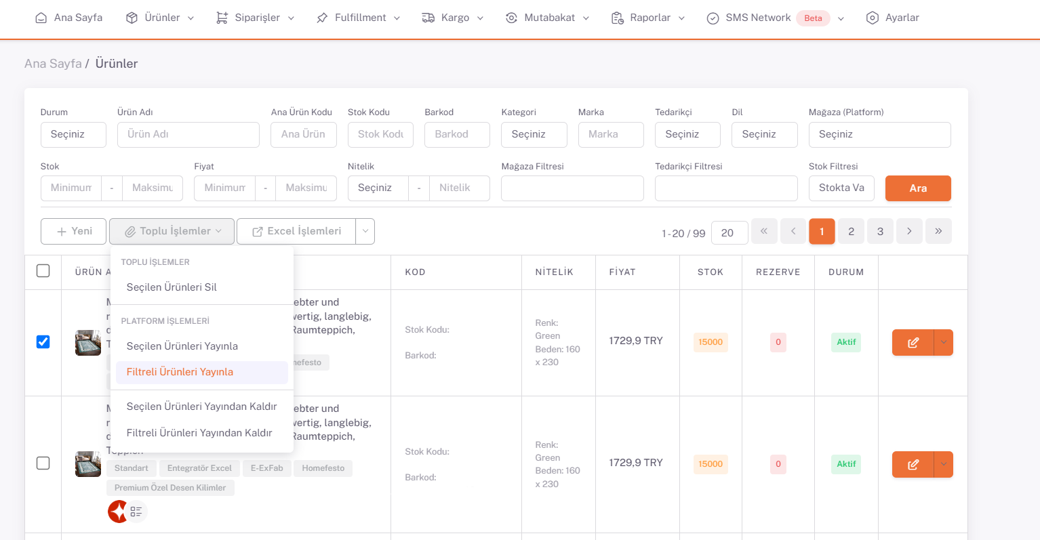Click the Ana Ürün Kodu input field
Image resolution: width=1040 pixels, height=540 pixels.
coord(304,134)
